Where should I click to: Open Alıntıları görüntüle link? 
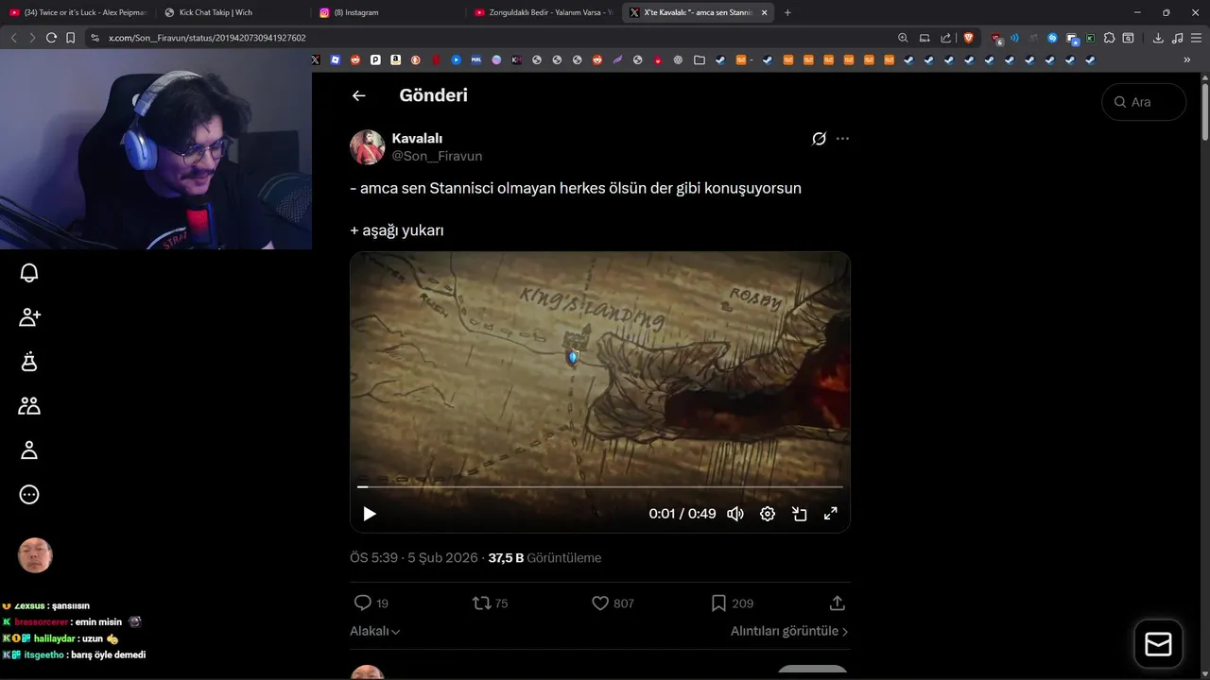789,631
